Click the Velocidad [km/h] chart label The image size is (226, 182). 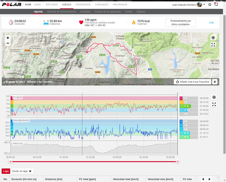pyautogui.click(x=21, y=120)
